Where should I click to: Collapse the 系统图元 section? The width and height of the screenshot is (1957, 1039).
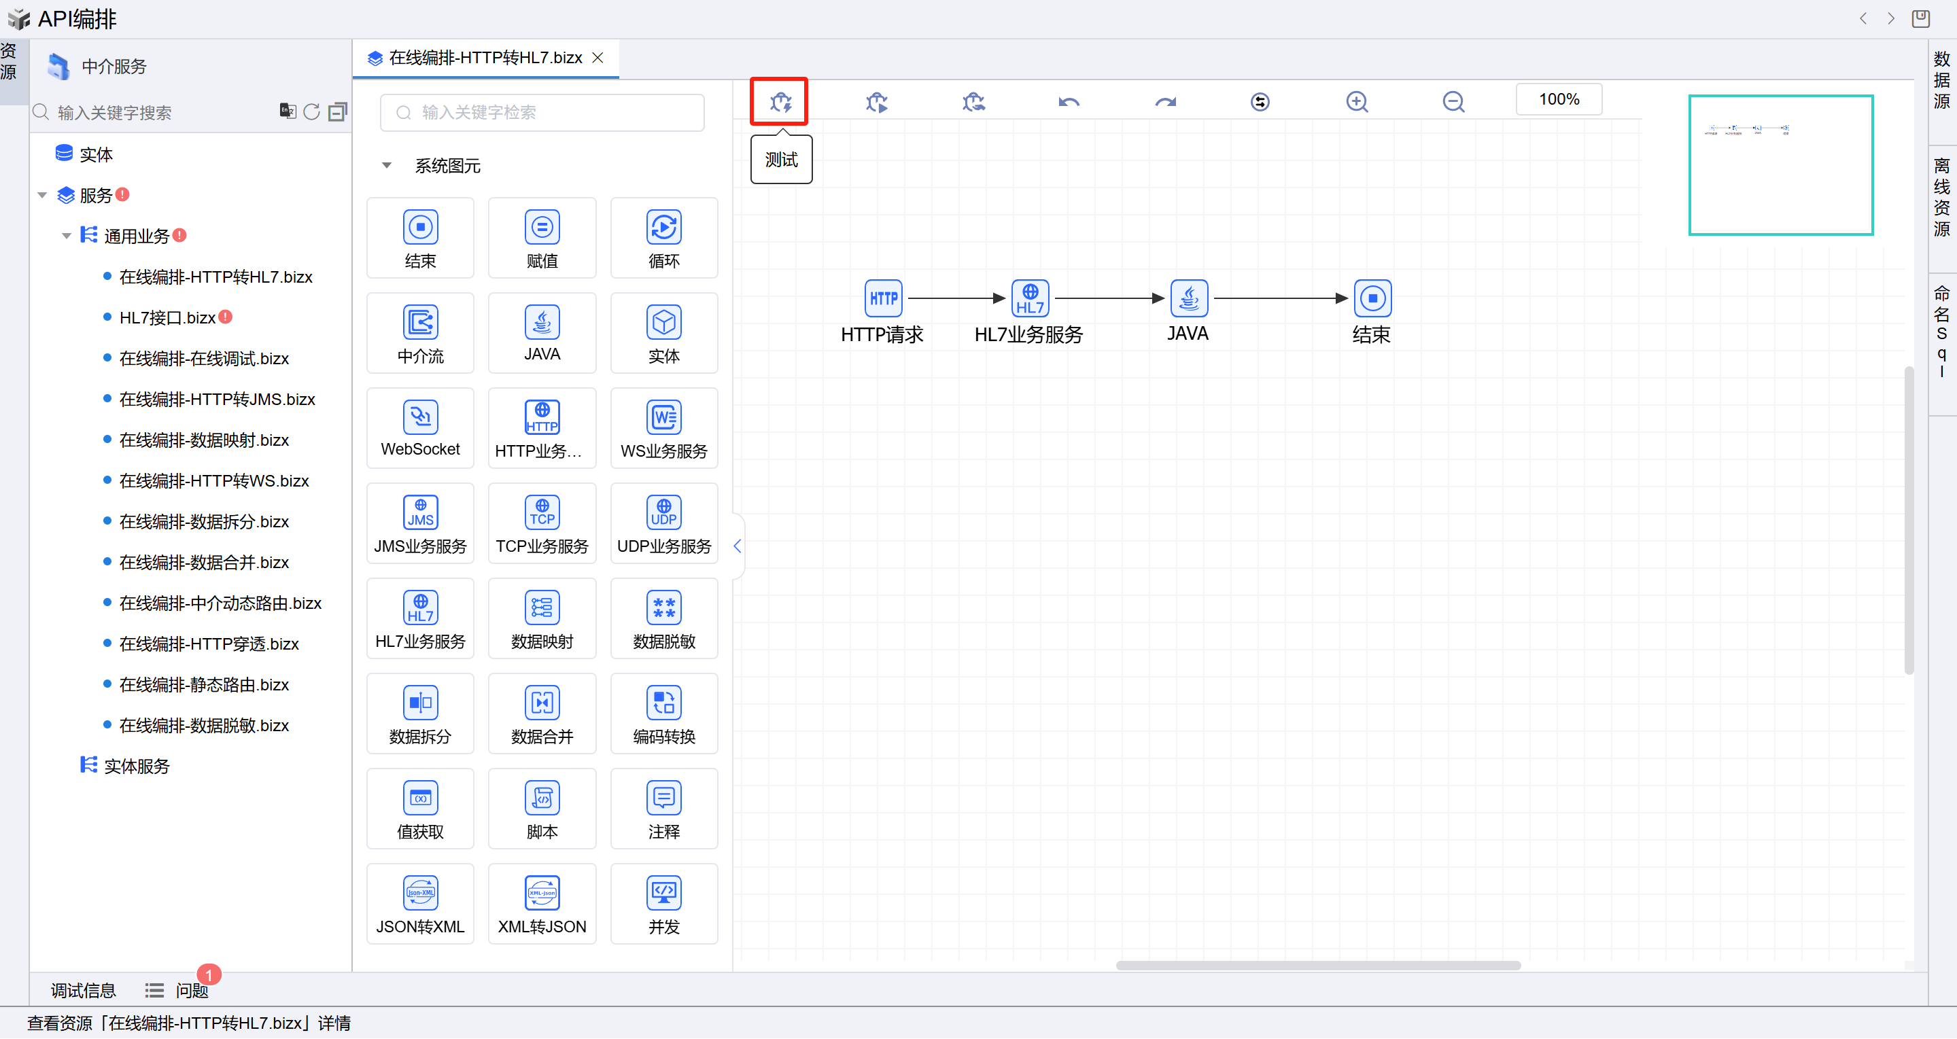(387, 166)
